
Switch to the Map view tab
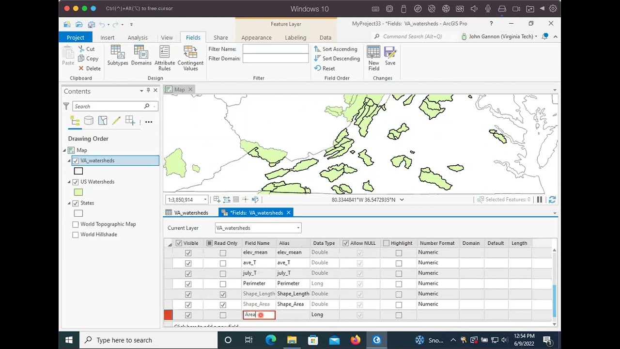175,90
